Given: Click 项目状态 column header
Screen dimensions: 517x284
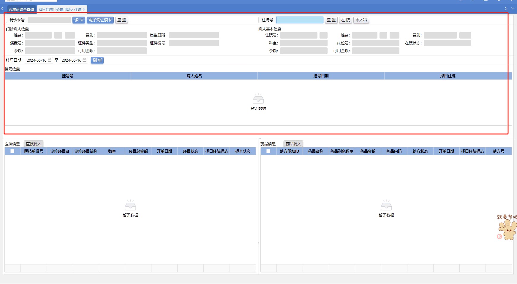Looking at the screenshot, I should tap(190, 151).
